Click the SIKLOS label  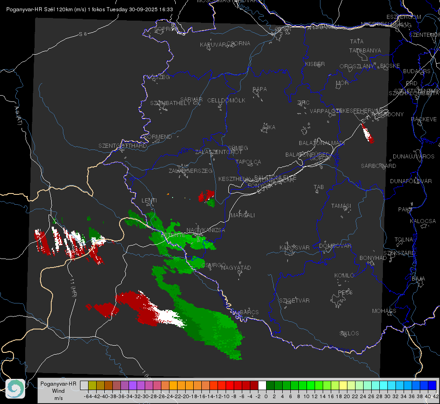click(349, 334)
